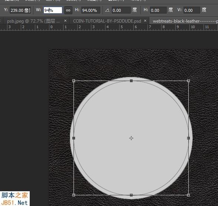This screenshot has width=218, height=206.
Task: Click the Y position 239.00 field
Action: tap(20, 10)
